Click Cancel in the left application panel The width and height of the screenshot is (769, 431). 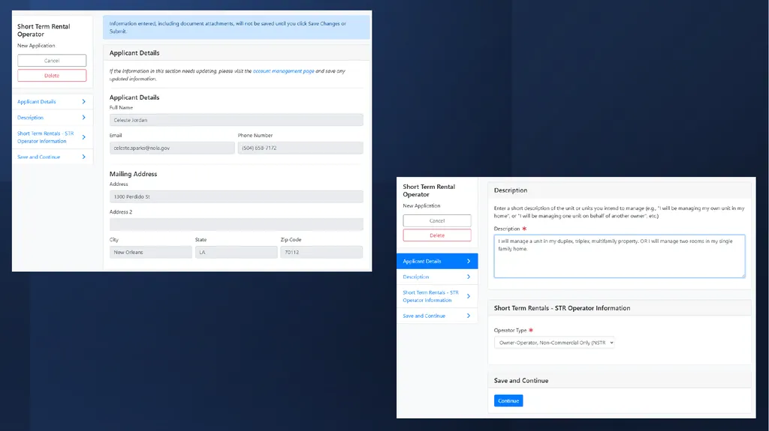(x=52, y=60)
